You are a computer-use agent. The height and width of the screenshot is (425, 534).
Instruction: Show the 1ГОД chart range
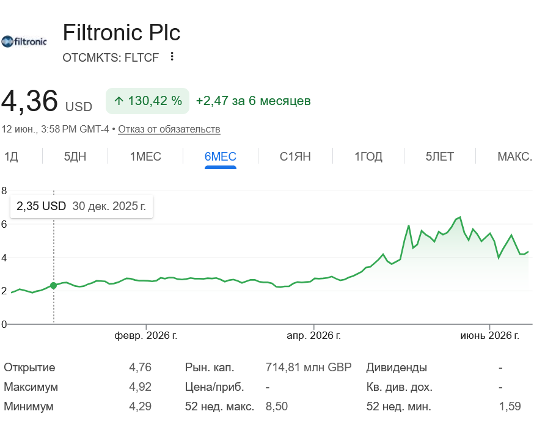click(x=368, y=156)
